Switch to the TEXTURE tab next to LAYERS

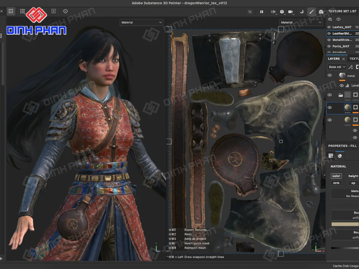(x=354, y=59)
